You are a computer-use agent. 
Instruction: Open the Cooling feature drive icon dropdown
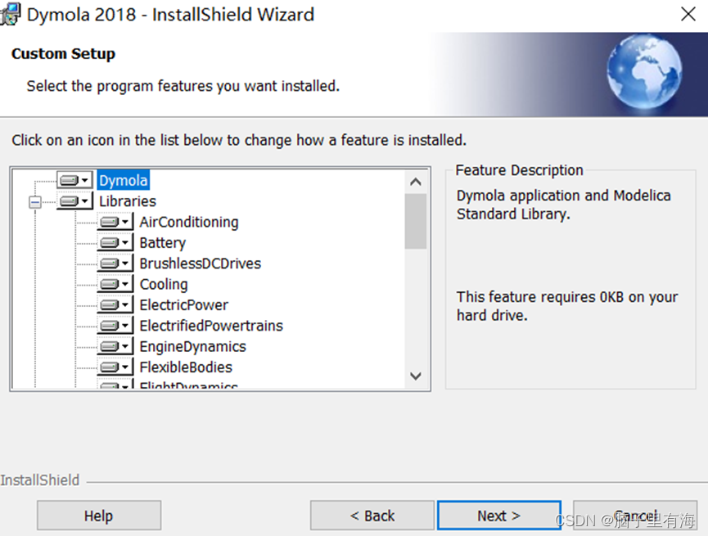(x=115, y=284)
